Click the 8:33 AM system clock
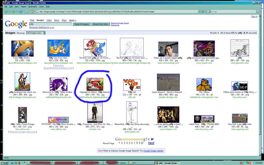The width and height of the screenshot is (264, 165). [259, 163]
